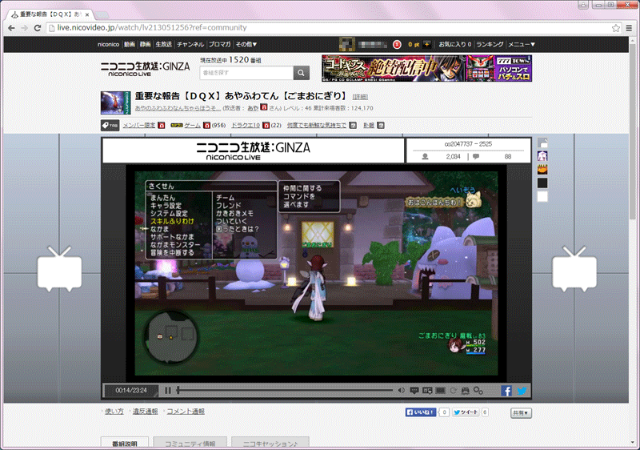Open the advertisement banner
The height and width of the screenshot is (450, 640).
click(426, 68)
